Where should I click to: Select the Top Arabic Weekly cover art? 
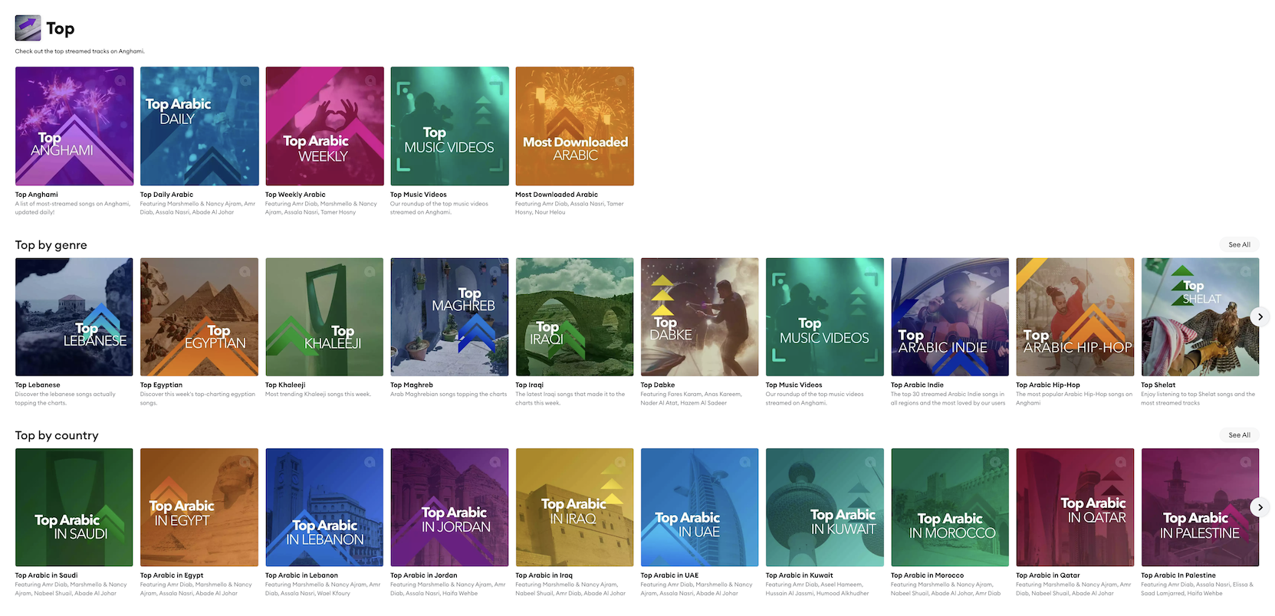click(324, 126)
